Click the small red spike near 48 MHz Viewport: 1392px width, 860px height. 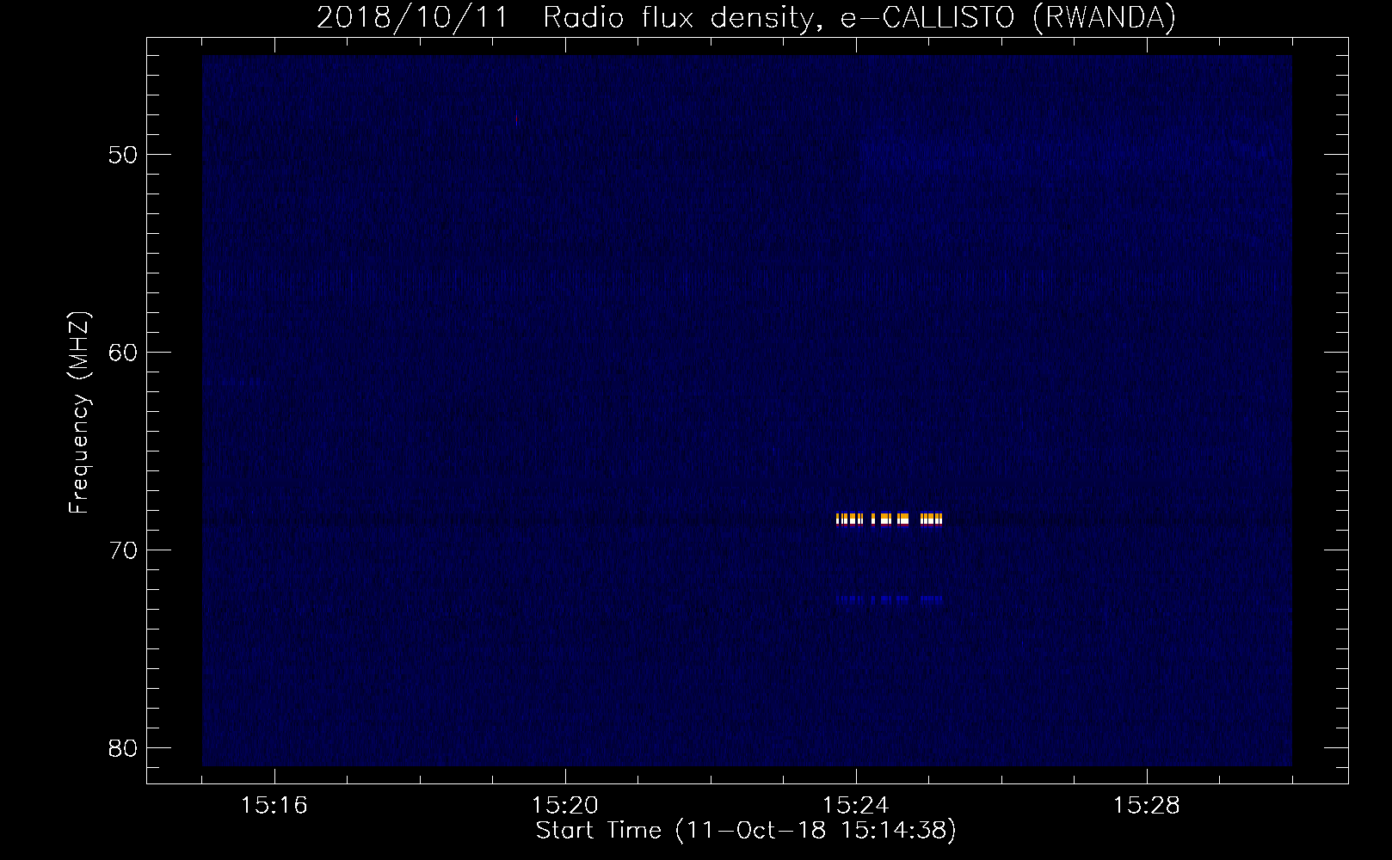point(516,120)
